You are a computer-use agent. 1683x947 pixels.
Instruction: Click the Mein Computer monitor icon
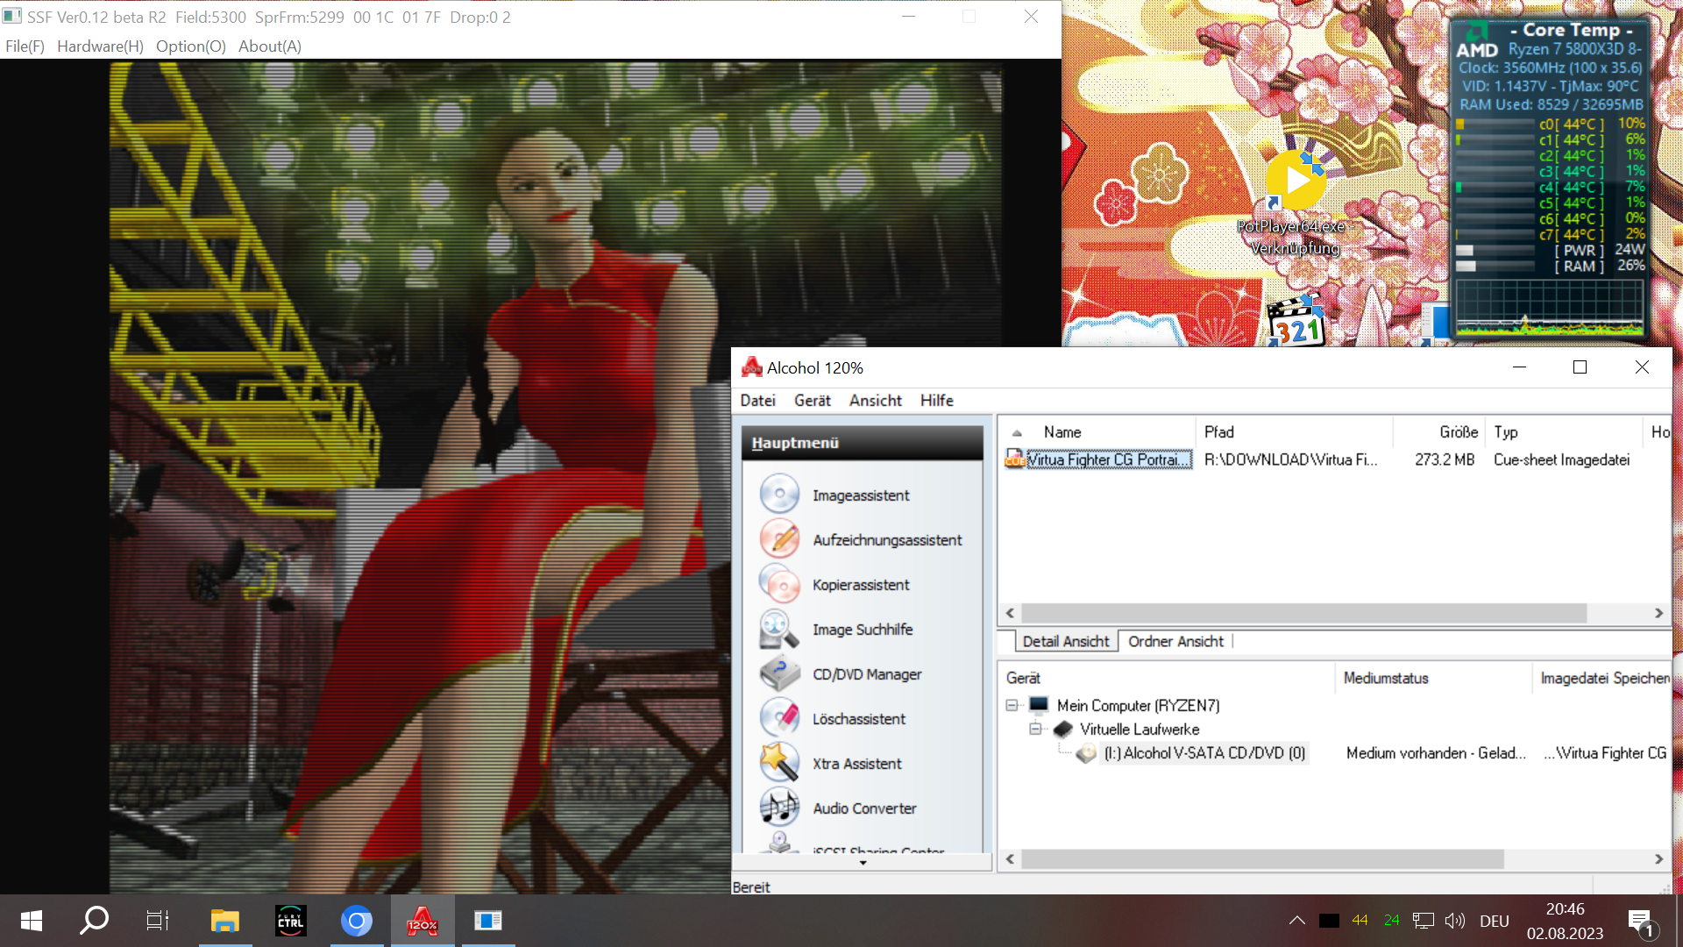click(x=1039, y=705)
